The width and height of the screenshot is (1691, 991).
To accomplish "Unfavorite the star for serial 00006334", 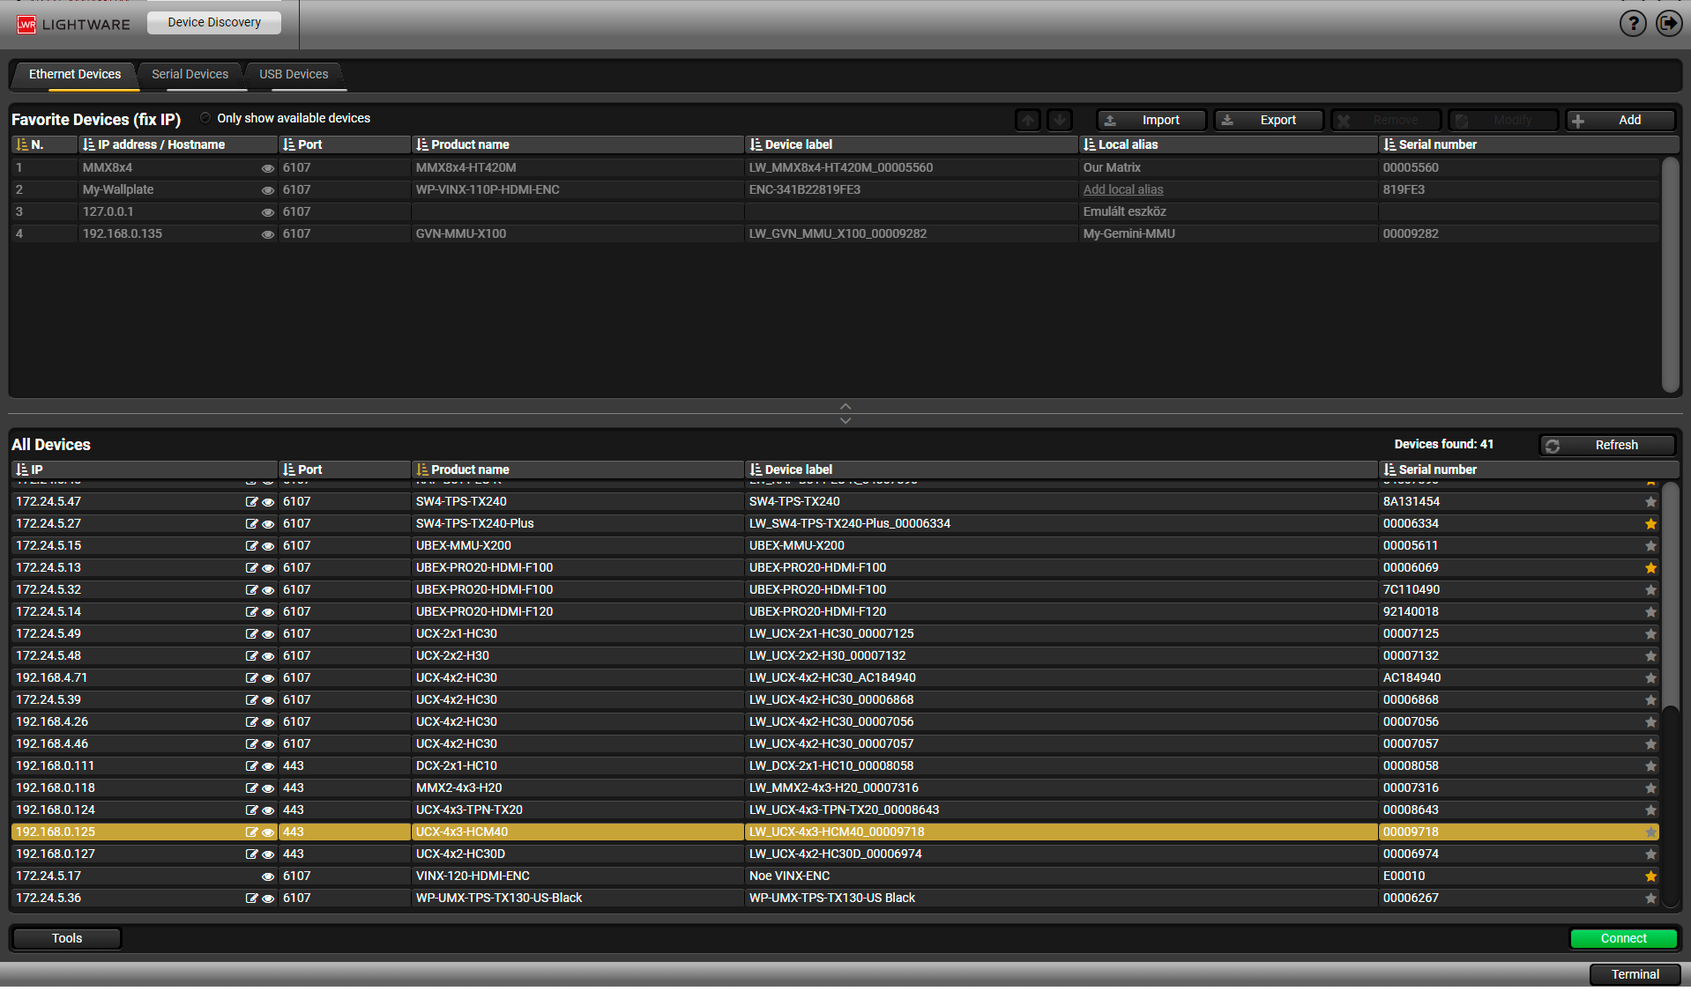I will click(1650, 524).
